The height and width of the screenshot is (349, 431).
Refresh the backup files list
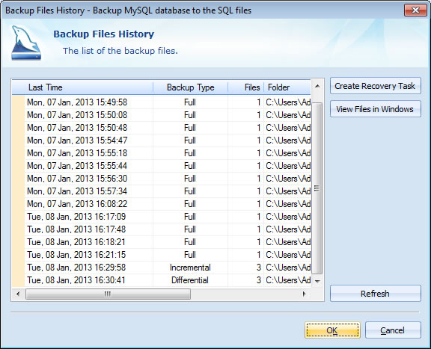375,294
